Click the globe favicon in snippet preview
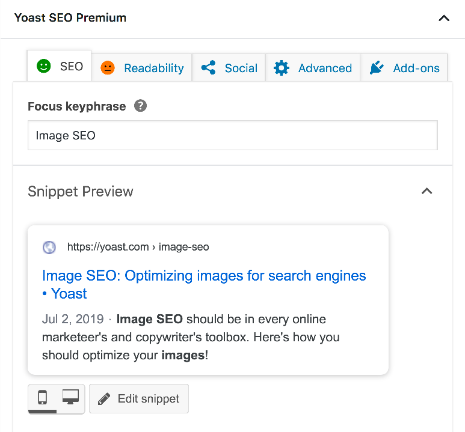 tap(49, 247)
